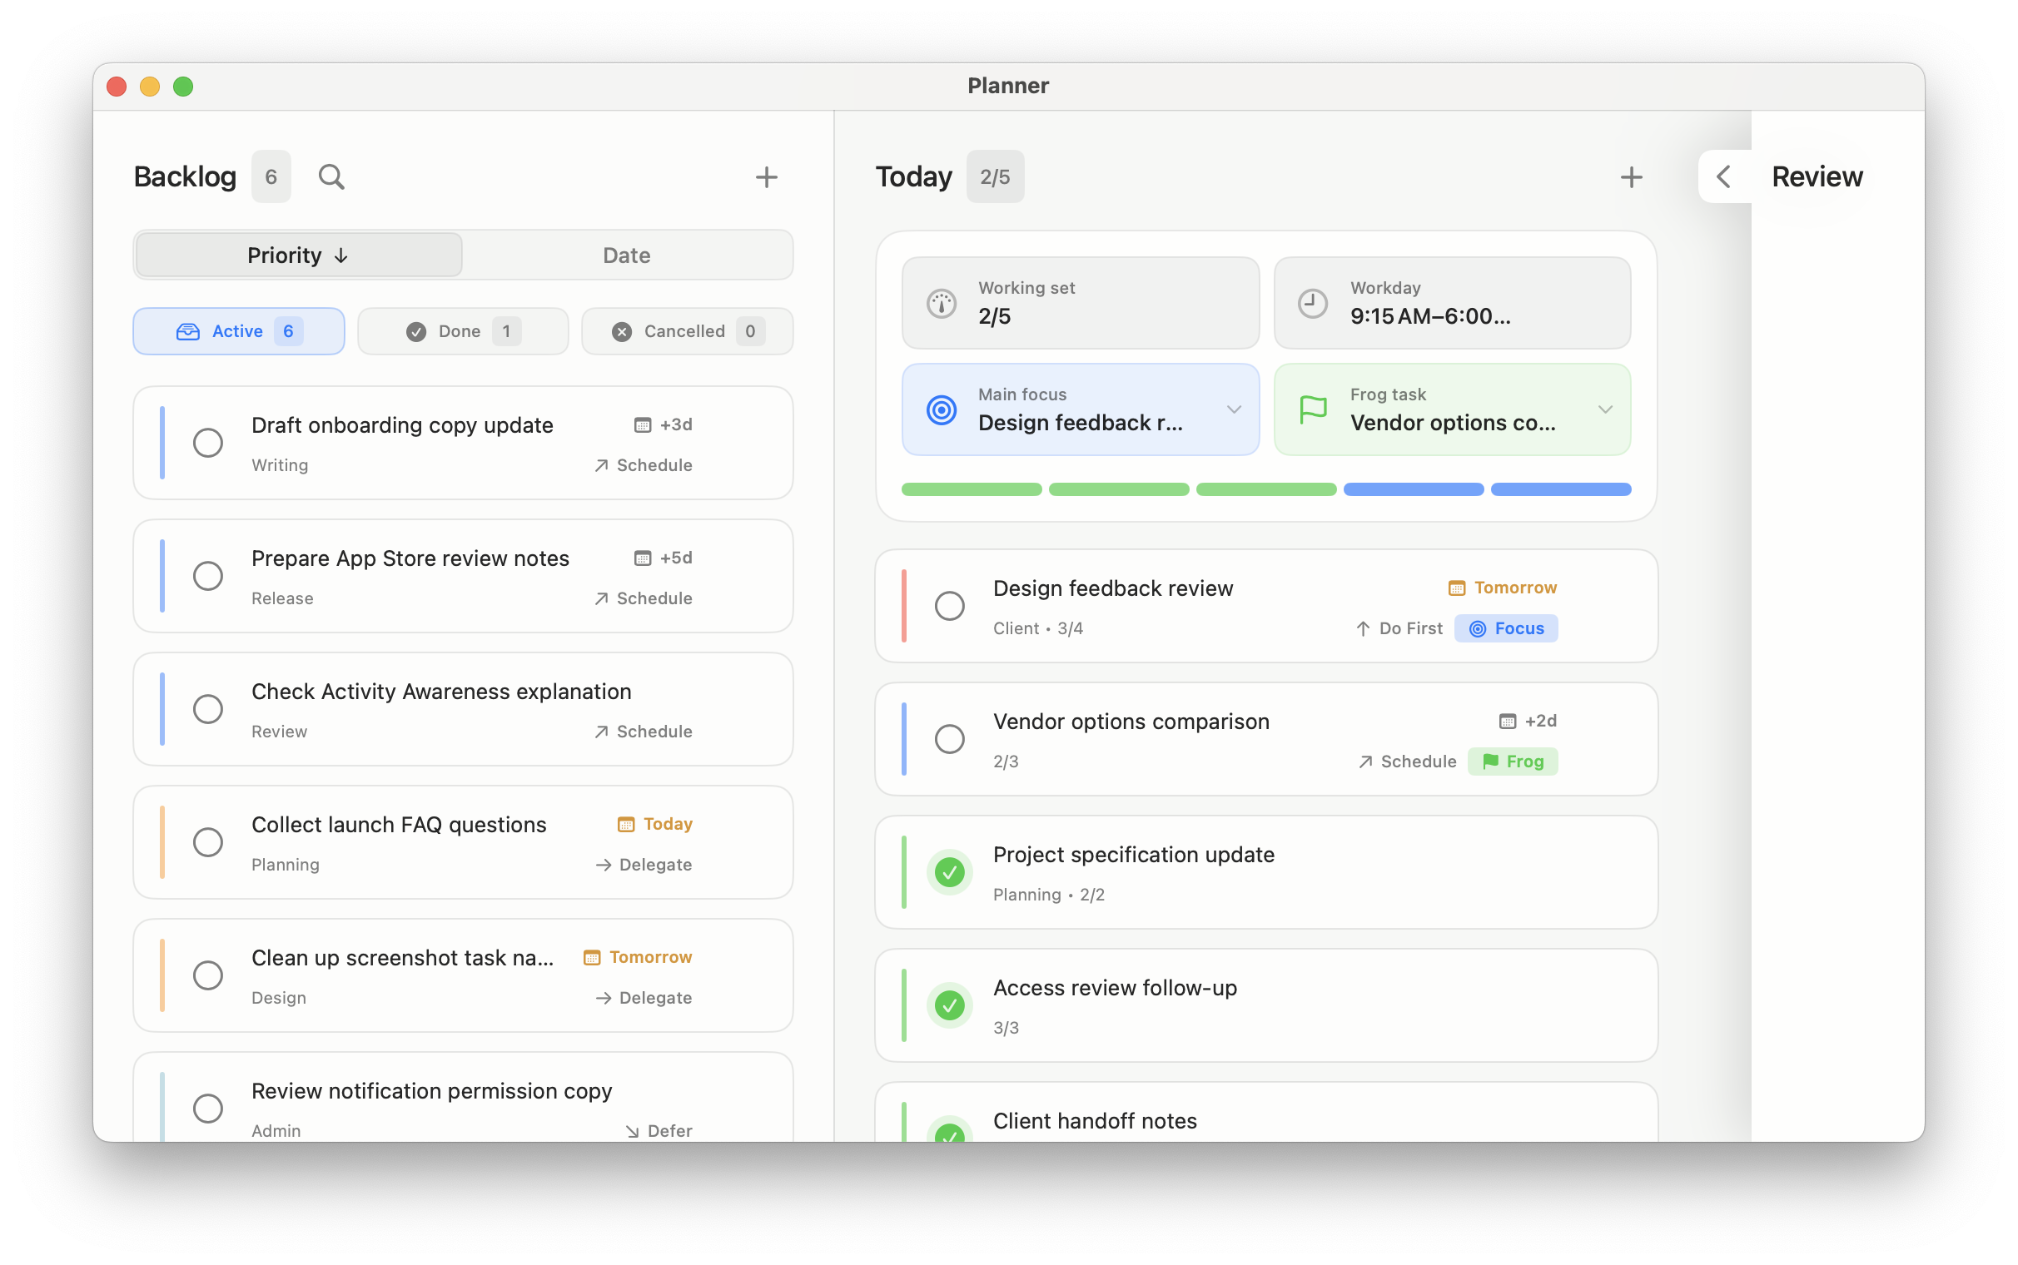
Task: Click the Done checkmark filter icon
Action: 415,331
